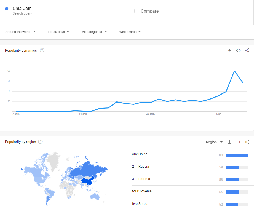
Task: Open the Around the world dropdown
Action: 20,32
